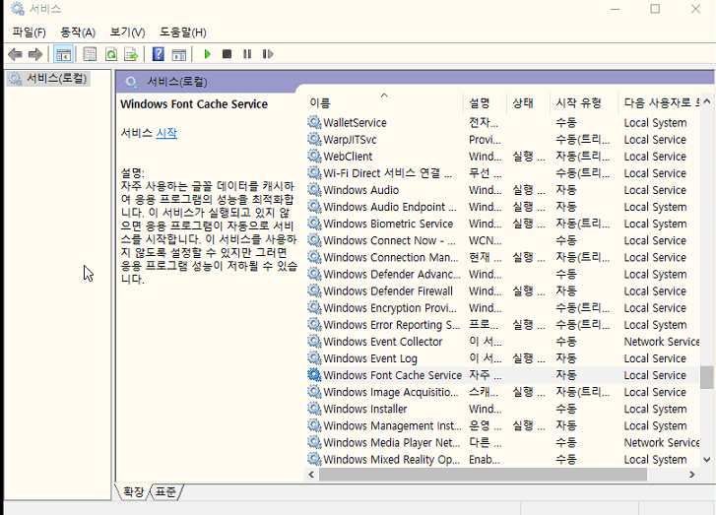The width and height of the screenshot is (716, 515).
Task: Click the horizontal scrollbar left arrow
Action: pyautogui.click(x=311, y=475)
